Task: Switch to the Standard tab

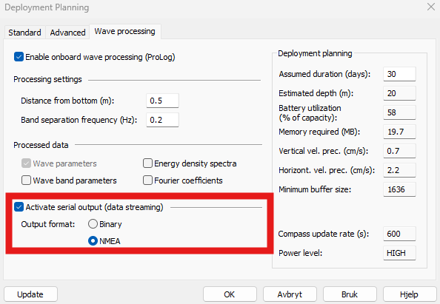Action: (24, 33)
